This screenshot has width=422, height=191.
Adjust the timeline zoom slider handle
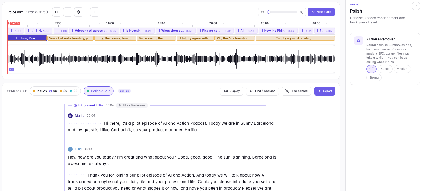269,12
